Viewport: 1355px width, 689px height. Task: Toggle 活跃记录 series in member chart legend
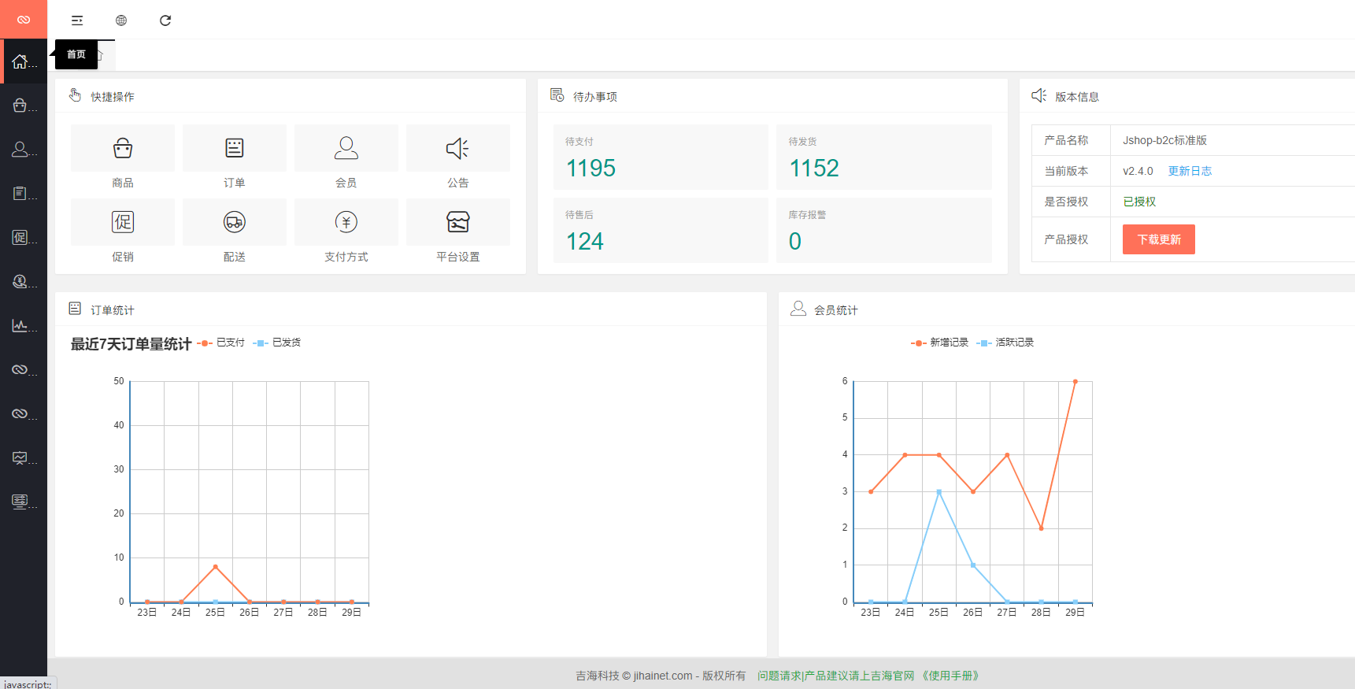click(1005, 343)
